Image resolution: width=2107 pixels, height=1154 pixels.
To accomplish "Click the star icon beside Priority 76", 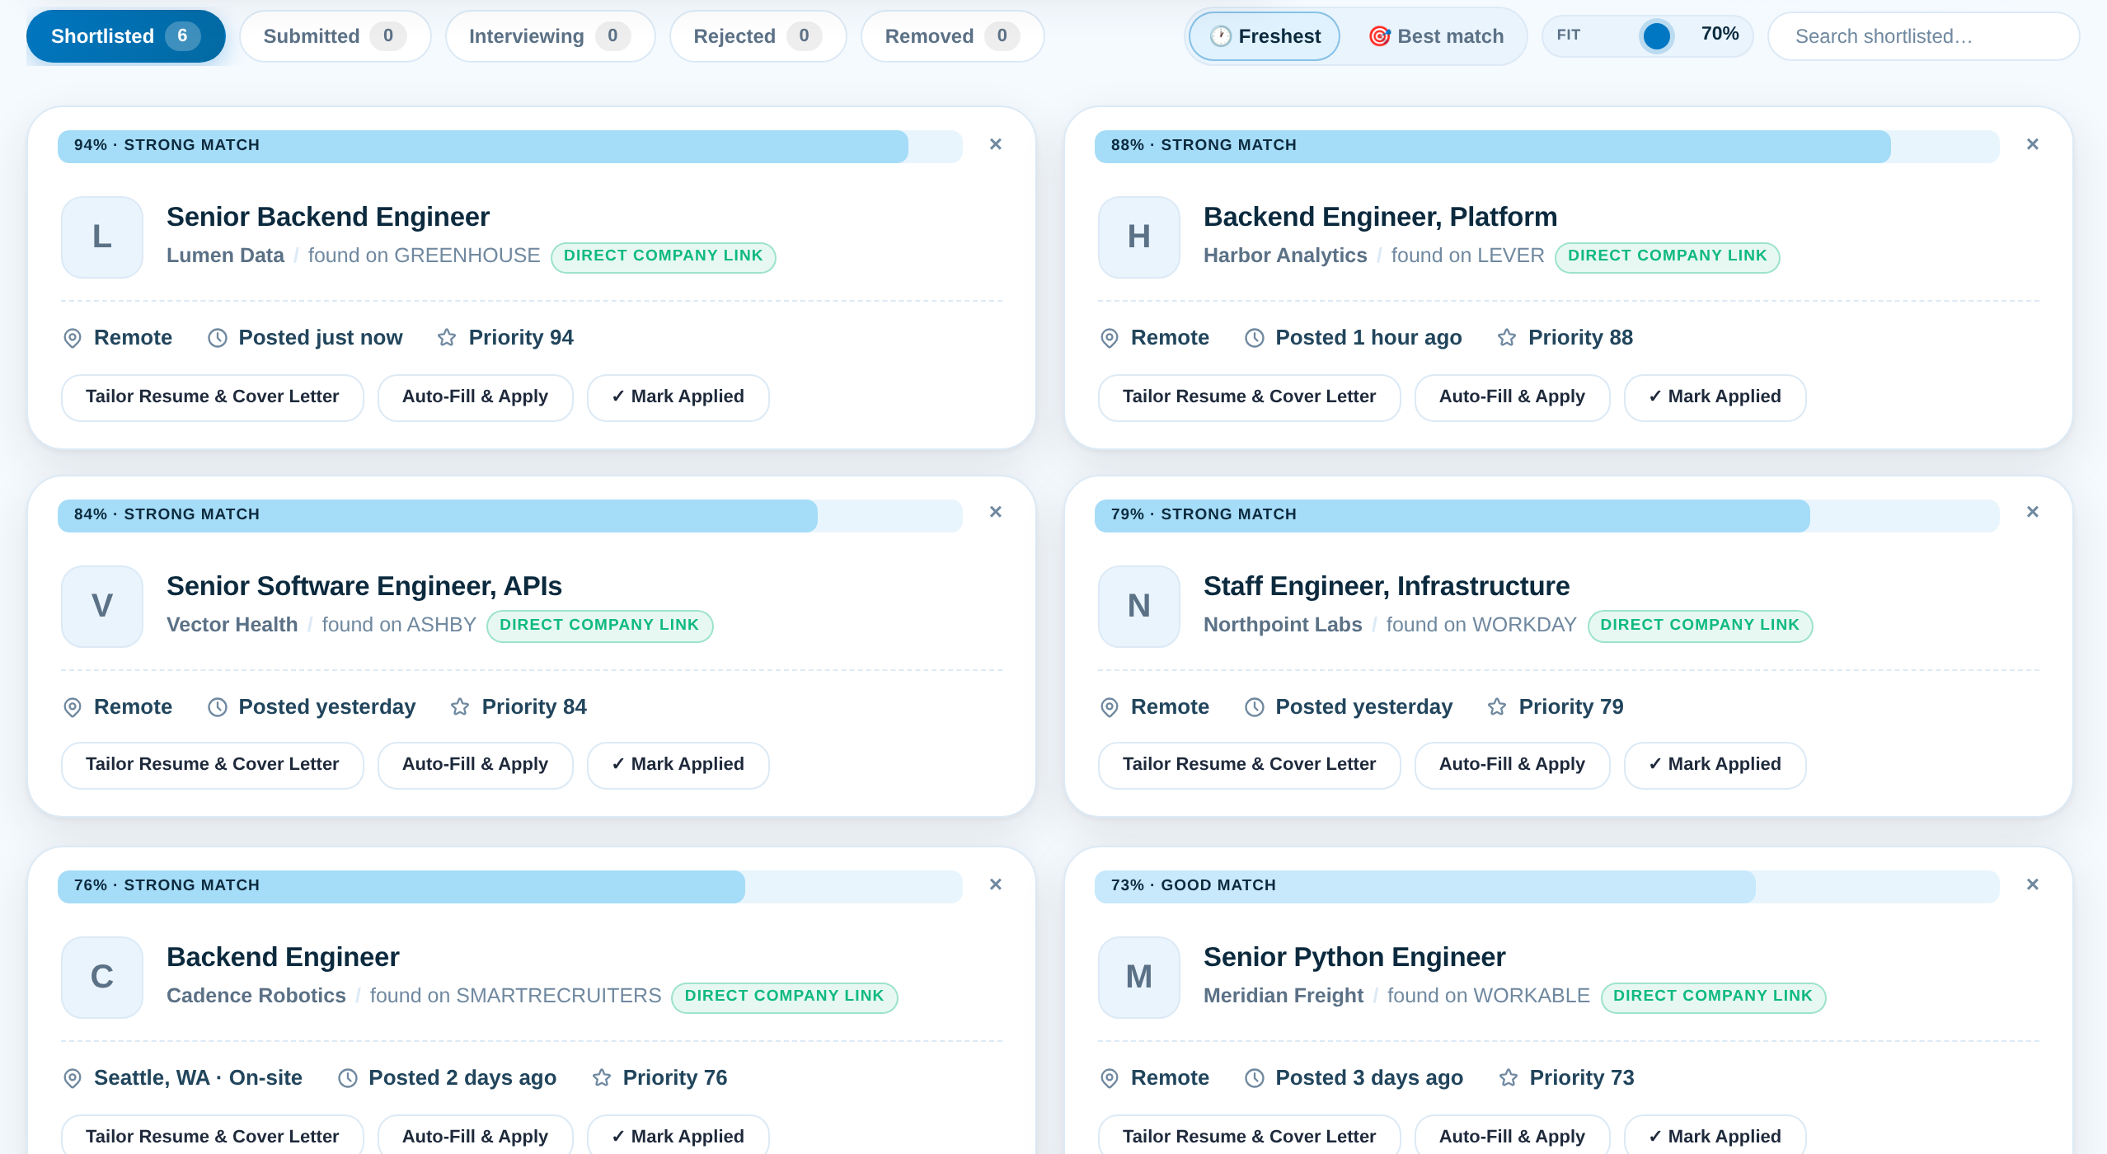I will coord(602,1078).
